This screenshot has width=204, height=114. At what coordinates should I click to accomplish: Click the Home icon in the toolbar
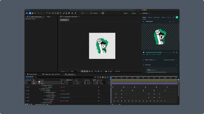pyautogui.click(x=27, y=13)
